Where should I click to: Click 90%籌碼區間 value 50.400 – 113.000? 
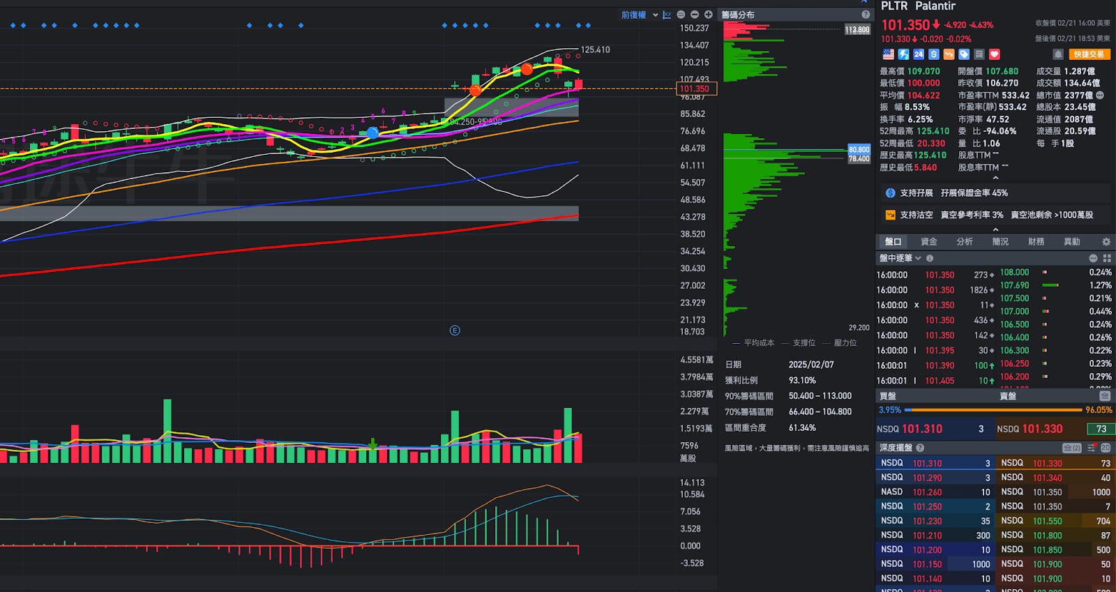820,396
